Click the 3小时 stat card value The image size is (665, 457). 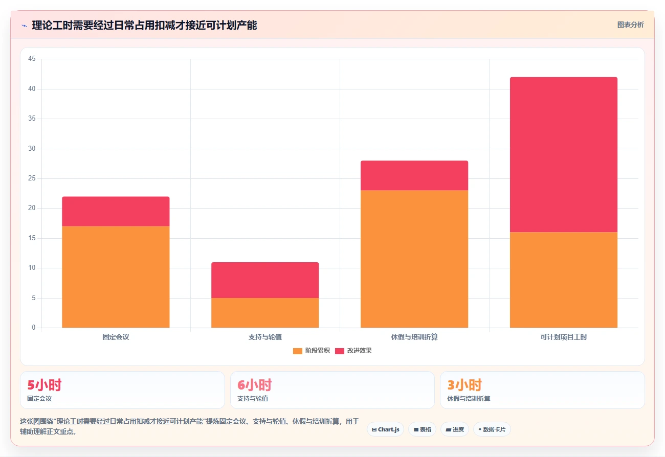(x=464, y=385)
